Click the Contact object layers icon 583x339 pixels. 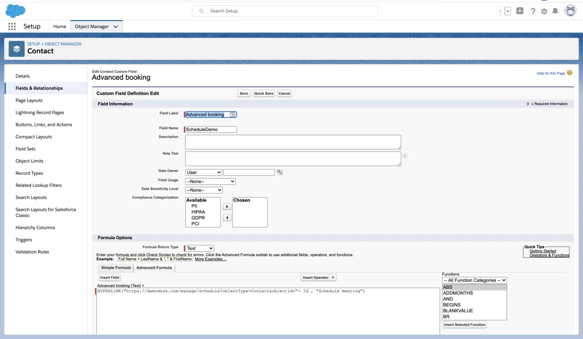coord(17,49)
